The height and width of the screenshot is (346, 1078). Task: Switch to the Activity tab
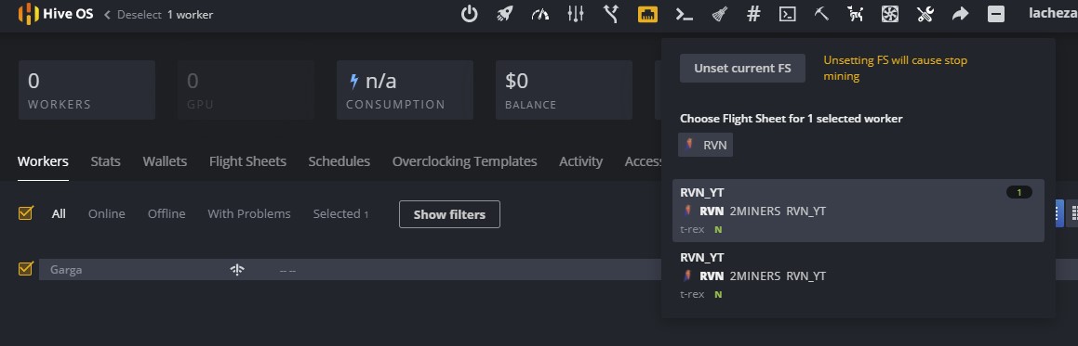pos(581,161)
